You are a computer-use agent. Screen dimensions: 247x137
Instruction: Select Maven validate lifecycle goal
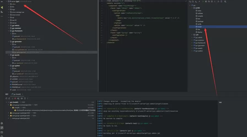[x=199, y=13]
